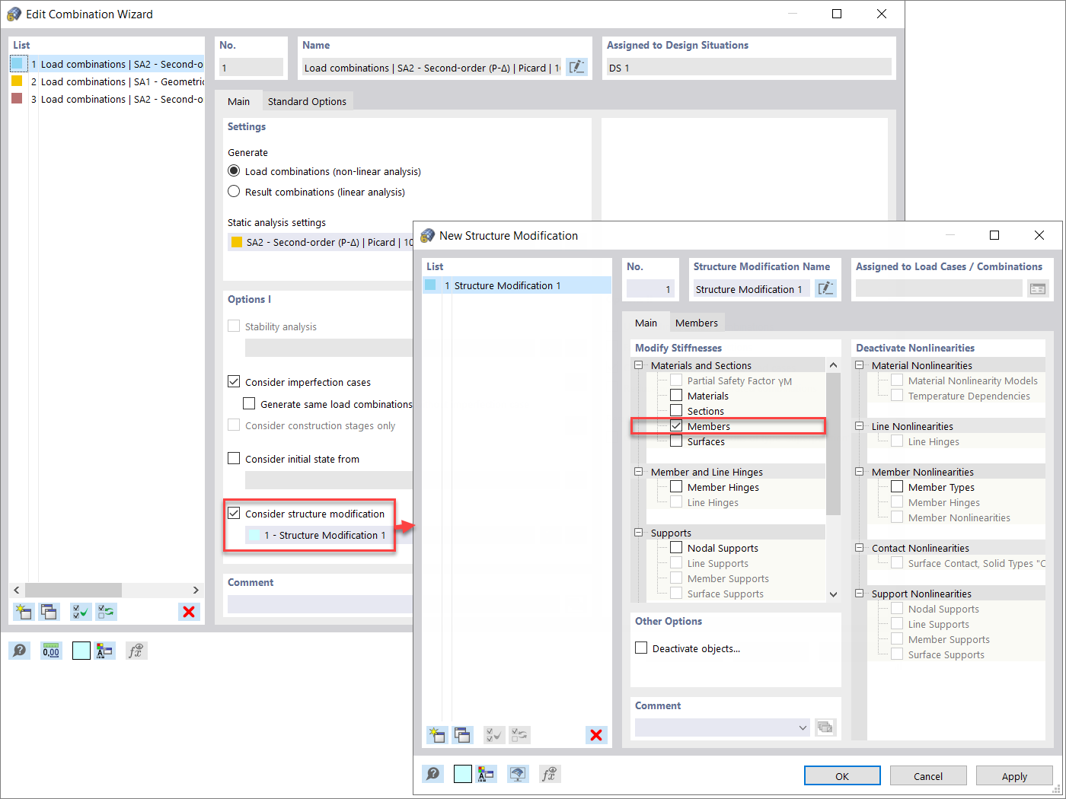This screenshot has width=1066, height=799.
Task: Click new item icon in Combination Wizard list
Action: 23,611
